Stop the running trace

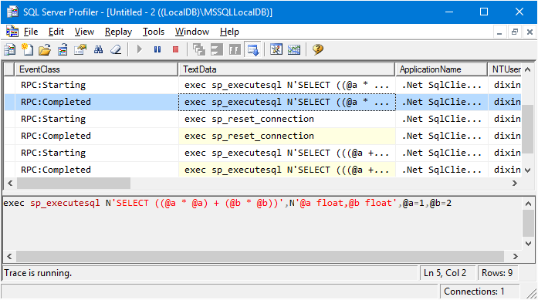tap(176, 49)
